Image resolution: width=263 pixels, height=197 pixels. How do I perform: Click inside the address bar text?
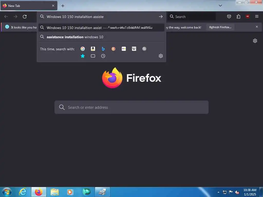click(x=75, y=17)
